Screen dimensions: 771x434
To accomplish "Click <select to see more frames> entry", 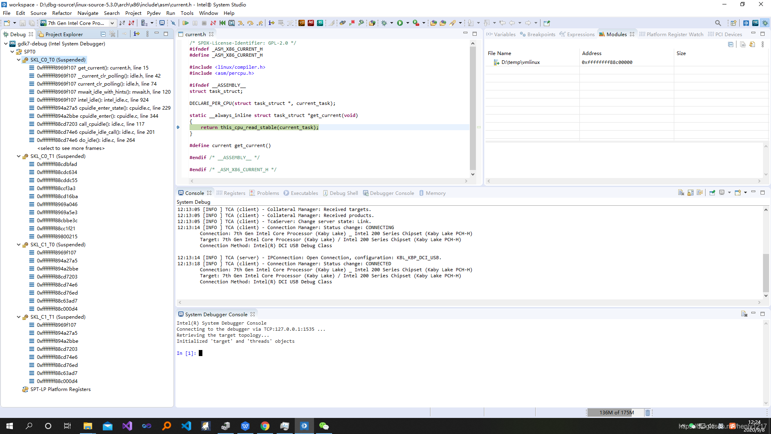I will (71, 148).
